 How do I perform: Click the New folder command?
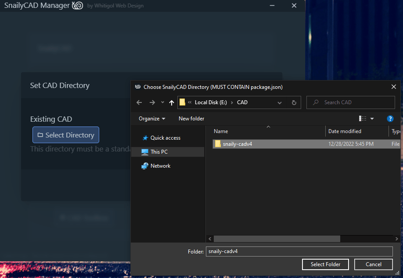click(x=191, y=118)
